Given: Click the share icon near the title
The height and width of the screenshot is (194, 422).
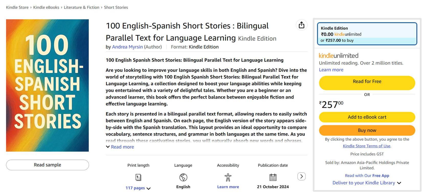Looking at the screenshot, I should 302,25.
